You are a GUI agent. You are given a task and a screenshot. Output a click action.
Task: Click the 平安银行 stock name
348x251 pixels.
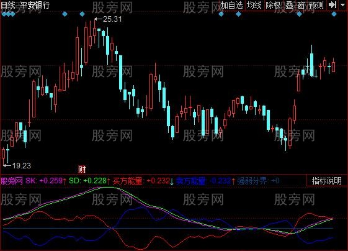click(x=35, y=5)
